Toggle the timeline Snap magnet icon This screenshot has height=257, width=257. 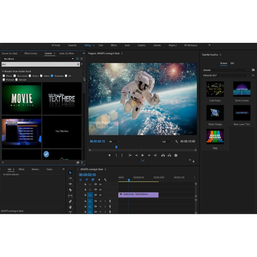(x=87, y=179)
